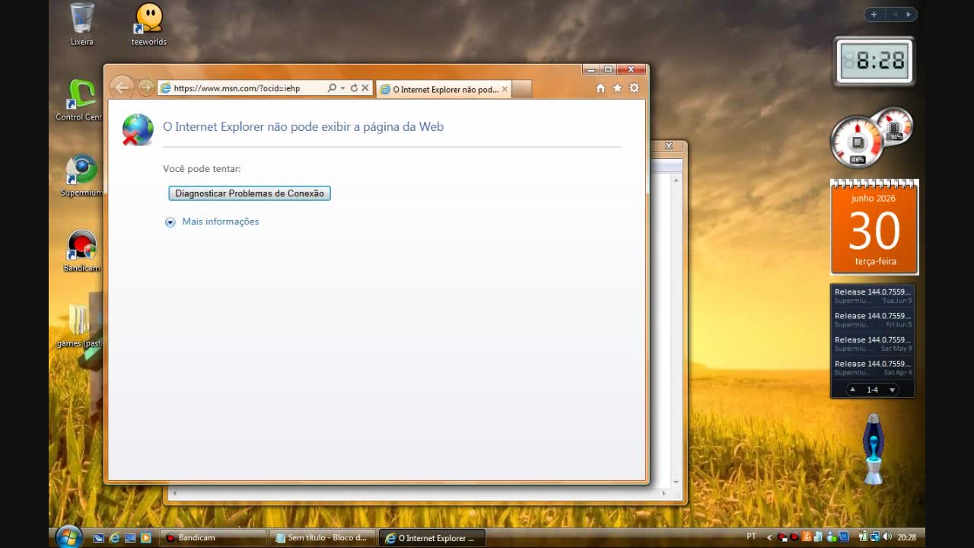Select the Bandicam desktop shortcut
The height and width of the screenshot is (548, 974).
(x=81, y=251)
